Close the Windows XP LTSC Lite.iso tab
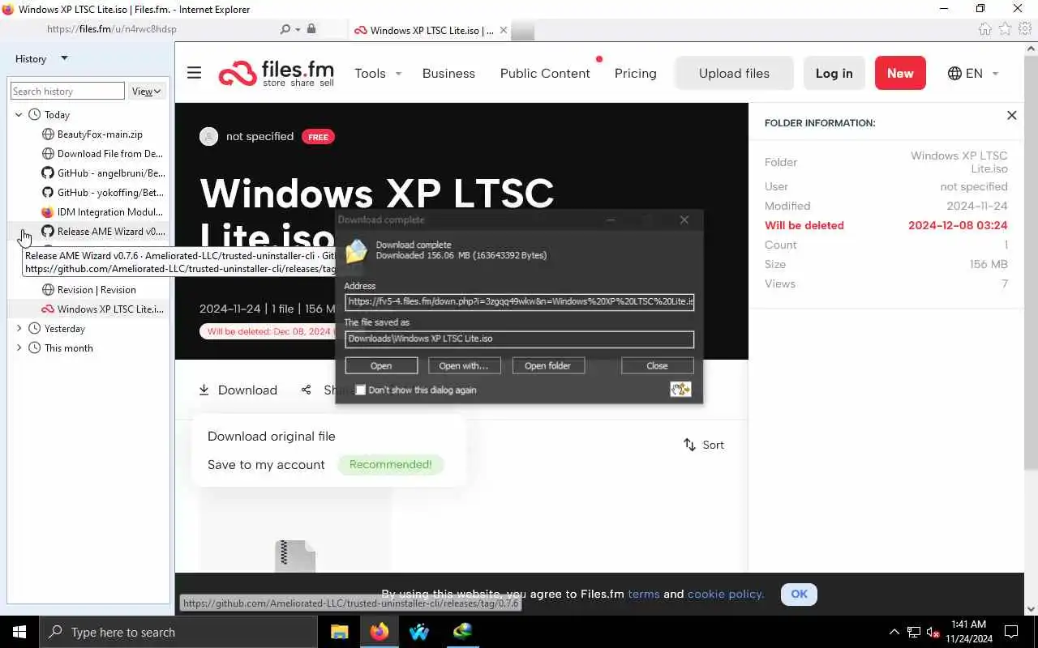 [x=504, y=31]
